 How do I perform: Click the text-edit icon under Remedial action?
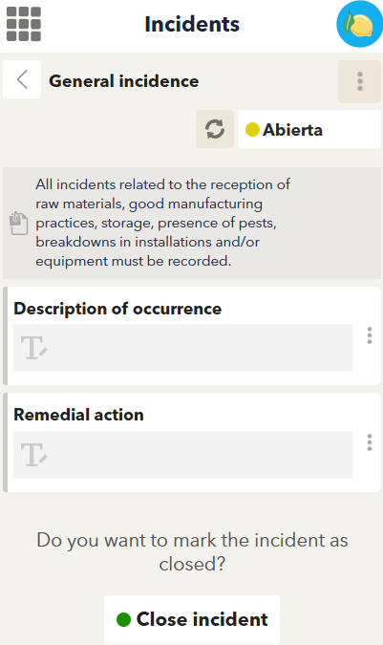click(x=34, y=455)
